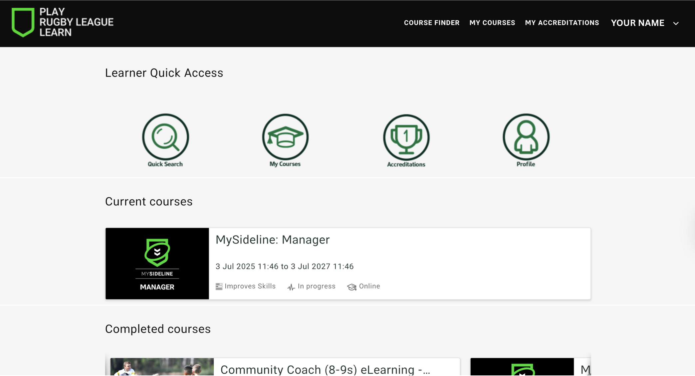Click the Improves Skills text
This screenshot has height=376, width=695.
tap(250, 286)
